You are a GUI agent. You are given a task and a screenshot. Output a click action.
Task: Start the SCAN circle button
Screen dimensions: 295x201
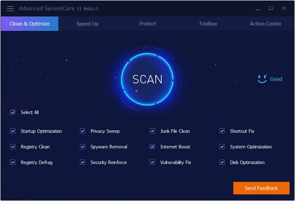coord(147,79)
